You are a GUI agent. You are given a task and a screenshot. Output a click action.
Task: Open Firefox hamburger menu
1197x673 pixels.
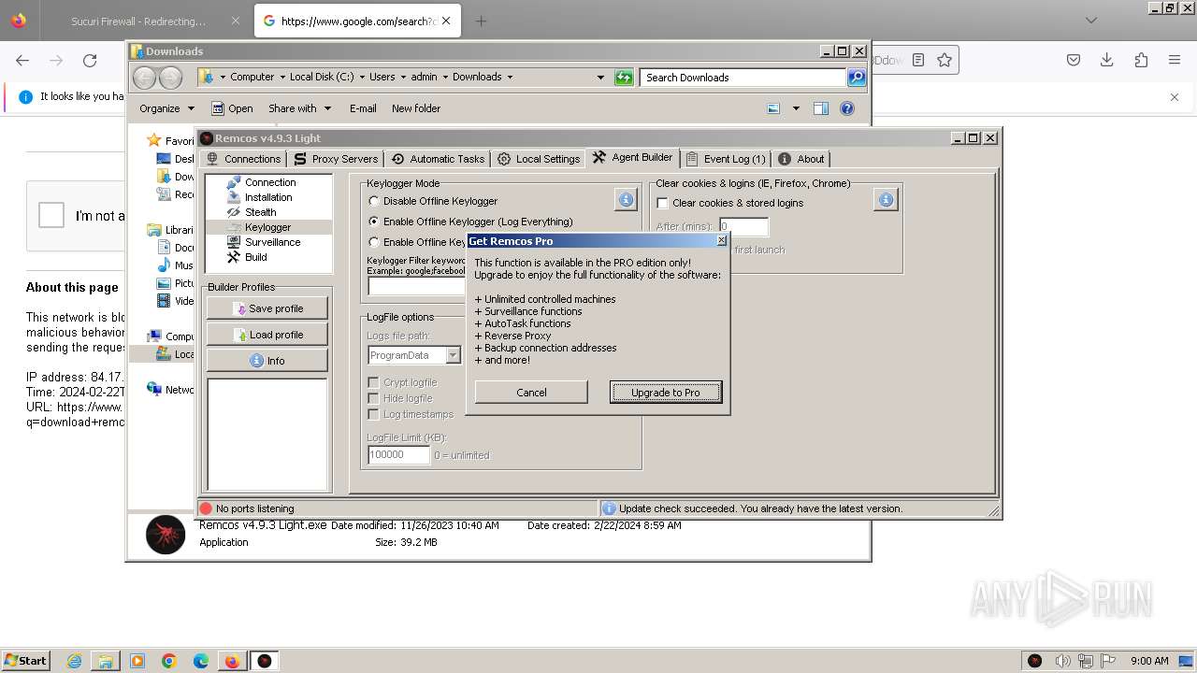(1175, 60)
